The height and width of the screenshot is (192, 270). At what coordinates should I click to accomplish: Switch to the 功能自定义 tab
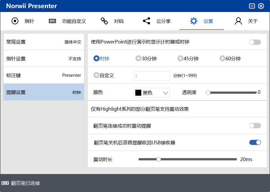[74, 21]
